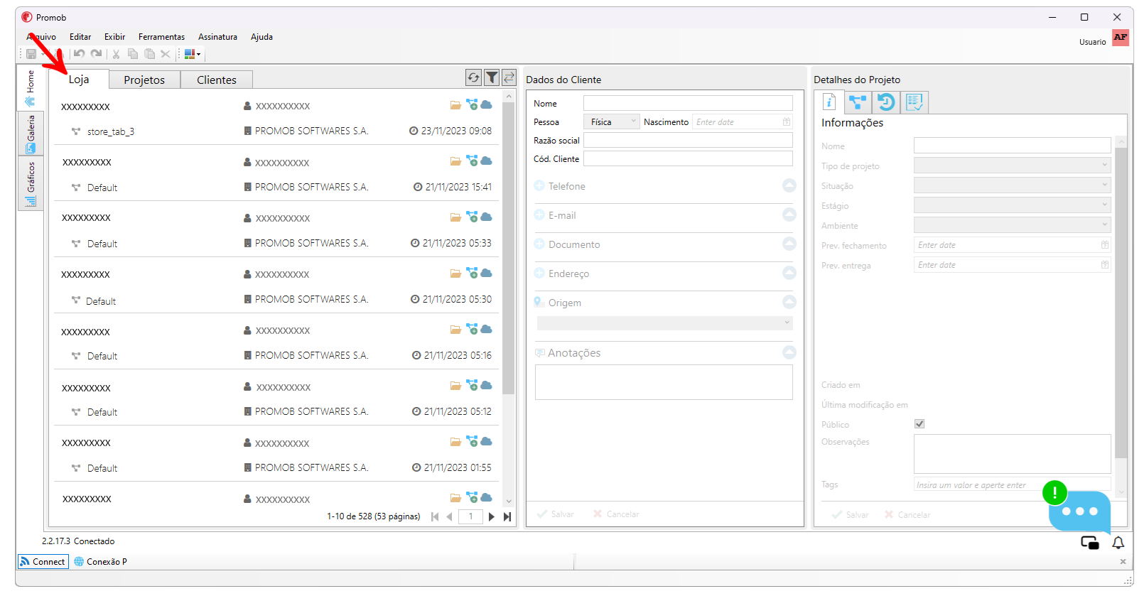Viewport: 1139px width, 596px height.
Task: Click the screens icon beside the bell
Action: click(1090, 543)
